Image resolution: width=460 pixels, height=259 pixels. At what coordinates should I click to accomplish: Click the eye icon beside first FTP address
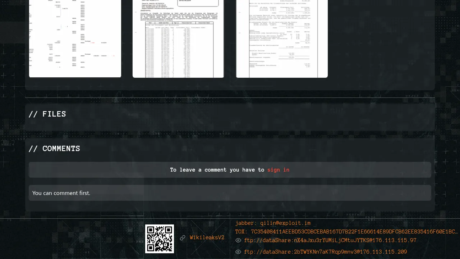238,240
